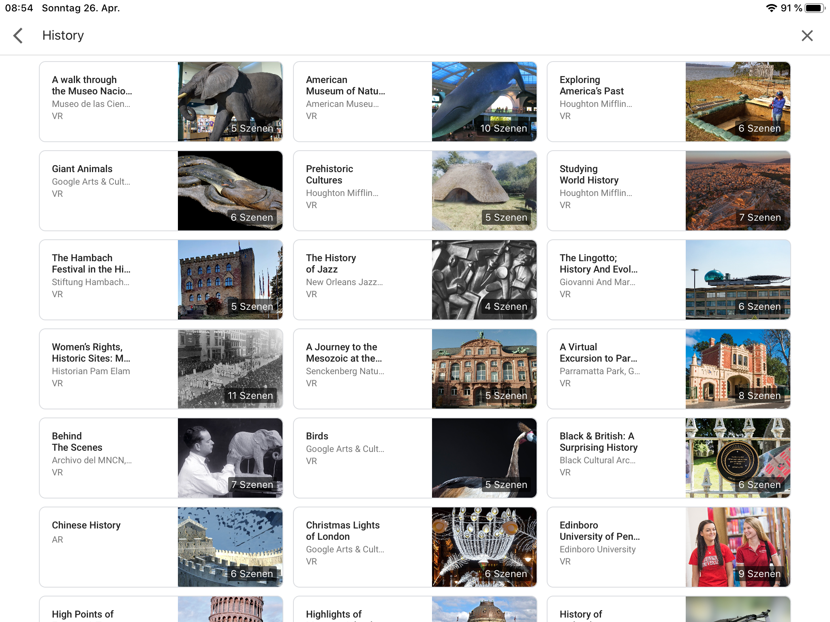Tap 'The History of Jazz' title
The width and height of the screenshot is (830, 622).
331,264
